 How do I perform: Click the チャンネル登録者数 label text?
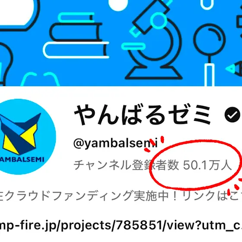click(x=126, y=165)
